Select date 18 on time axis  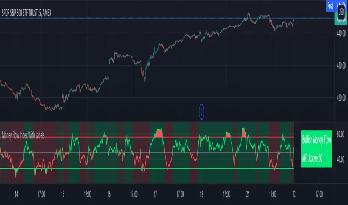202,194
